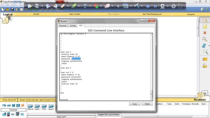Image resolution: width=210 pixels, height=118 pixels.
Task: Select the Connections lightning bolt category
Action: 23,105
